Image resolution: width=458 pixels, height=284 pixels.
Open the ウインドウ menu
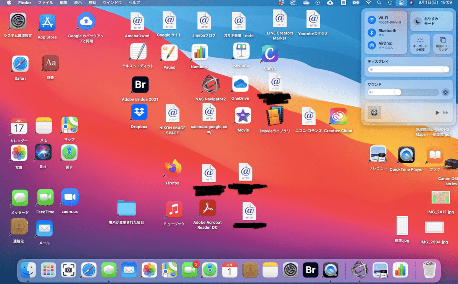pyautogui.click(x=112, y=3)
